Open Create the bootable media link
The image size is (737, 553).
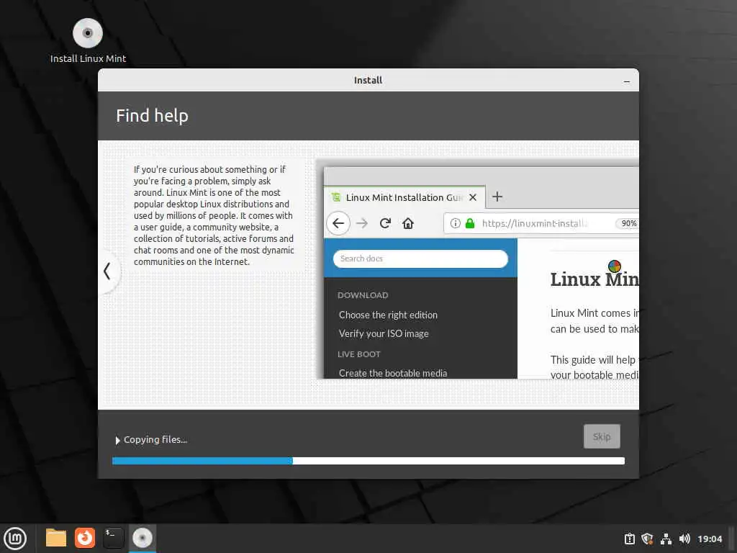point(393,373)
